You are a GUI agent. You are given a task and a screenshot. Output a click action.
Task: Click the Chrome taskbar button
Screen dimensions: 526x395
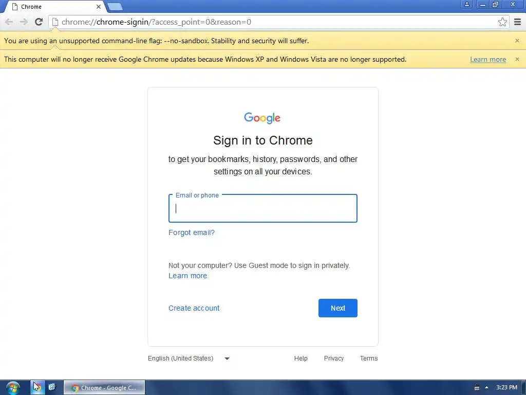[x=104, y=388]
